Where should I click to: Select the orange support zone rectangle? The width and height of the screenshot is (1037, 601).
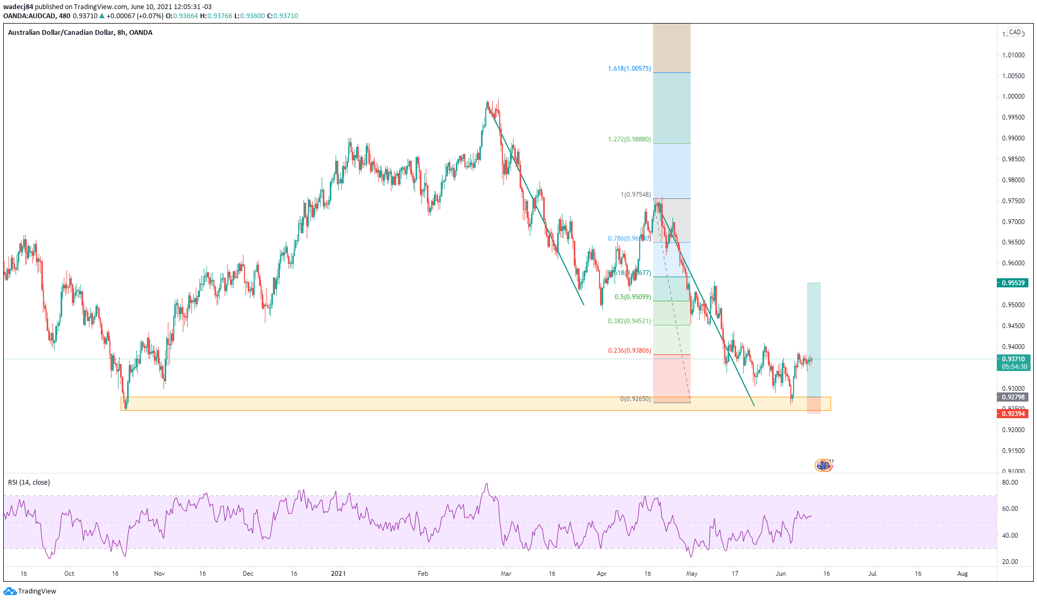[x=429, y=404]
